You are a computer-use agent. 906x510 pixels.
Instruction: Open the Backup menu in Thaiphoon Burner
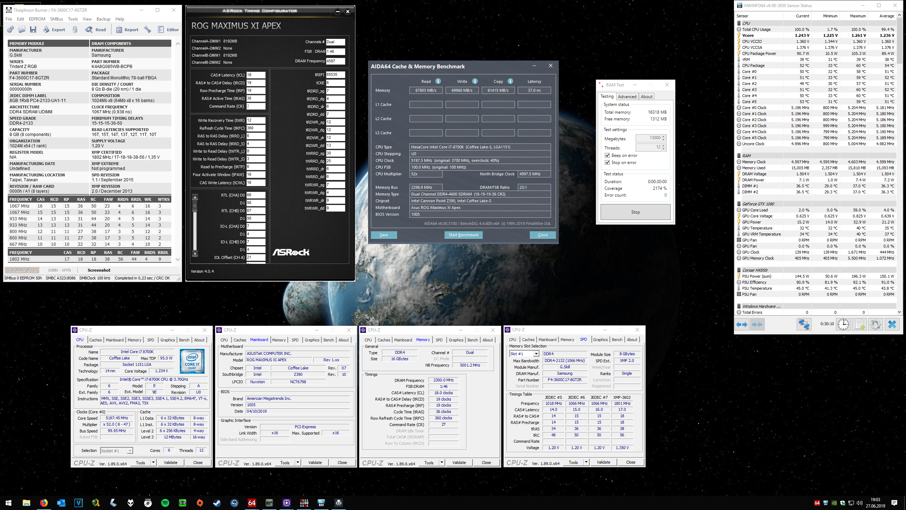pos(103,19)
